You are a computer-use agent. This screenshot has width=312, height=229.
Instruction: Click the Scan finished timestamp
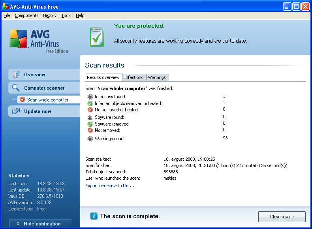coord(226,165)
